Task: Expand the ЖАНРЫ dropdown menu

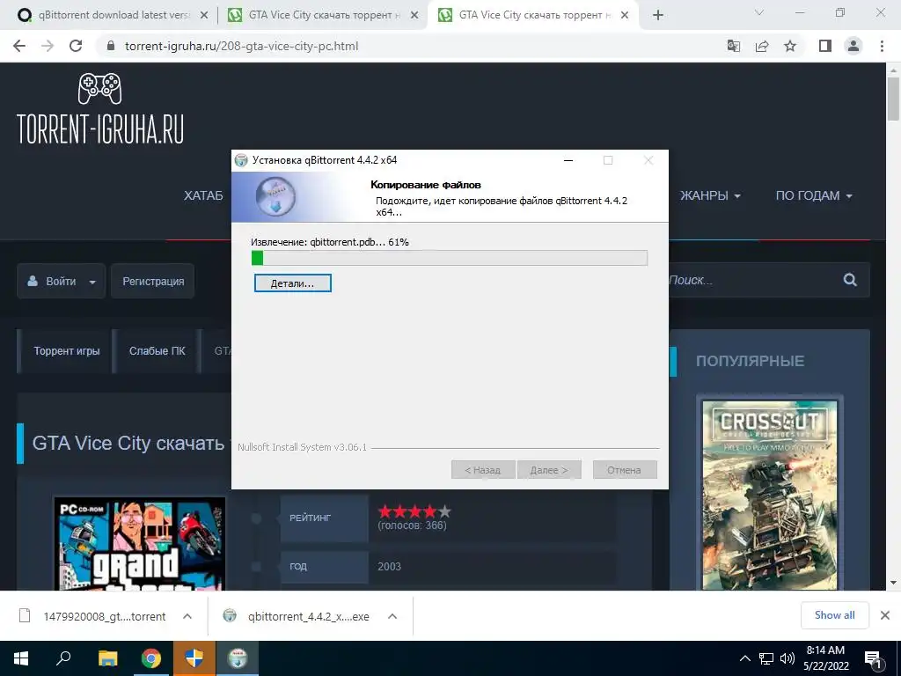Action: [710, 195]
